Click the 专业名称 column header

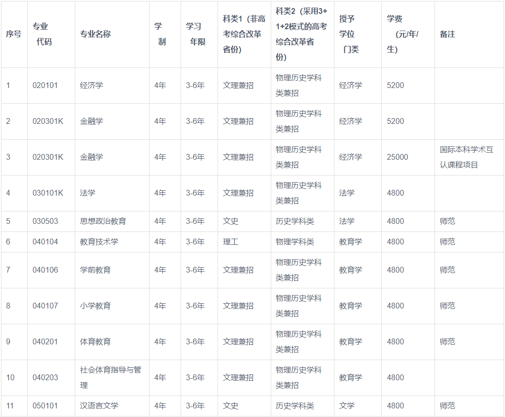pyautogui.click(x=95, y=34)
